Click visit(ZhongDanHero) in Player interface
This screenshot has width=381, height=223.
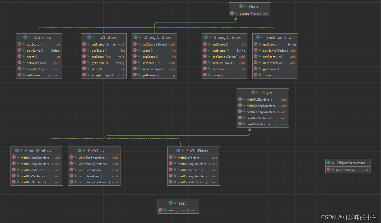pos(263,112)
